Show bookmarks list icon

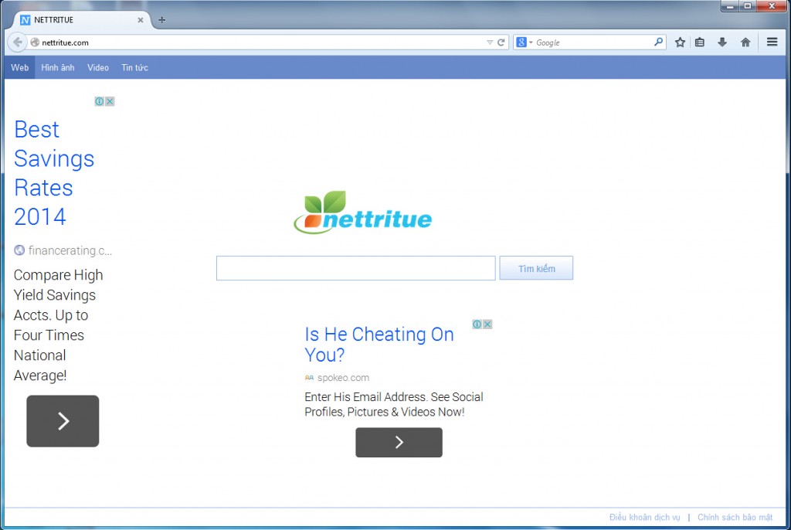pos(700,42)
